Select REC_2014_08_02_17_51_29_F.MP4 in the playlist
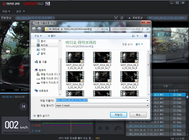This screenshot has width=189, height=140. click(x=146, y=126)
